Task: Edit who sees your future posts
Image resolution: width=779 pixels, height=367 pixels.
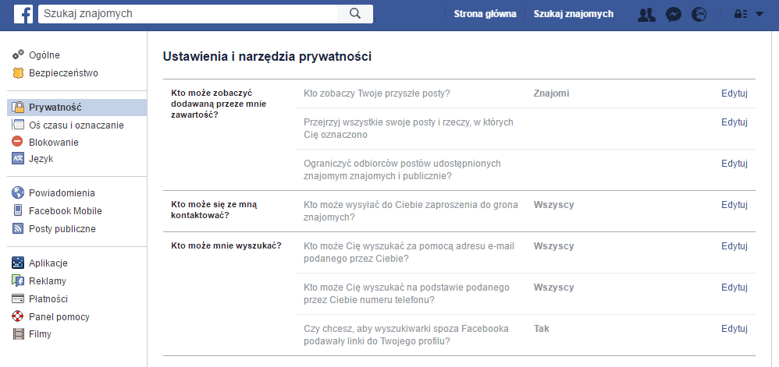Action: click(x=734, y=94)
